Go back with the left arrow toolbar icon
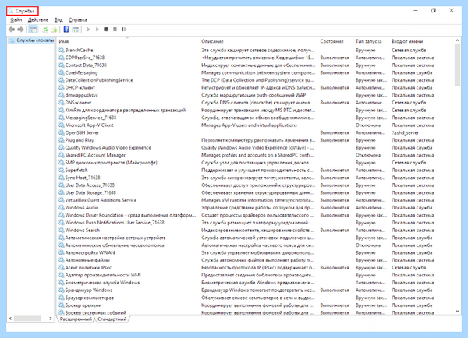 tap(12, 30)
